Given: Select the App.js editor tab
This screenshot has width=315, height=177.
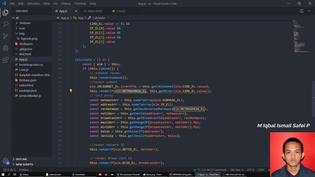Looking at the screenshot, I should tap(63, 11).
